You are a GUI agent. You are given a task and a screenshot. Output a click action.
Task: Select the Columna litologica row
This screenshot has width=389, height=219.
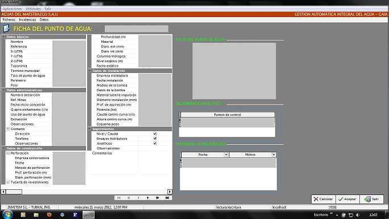(132, 56)
